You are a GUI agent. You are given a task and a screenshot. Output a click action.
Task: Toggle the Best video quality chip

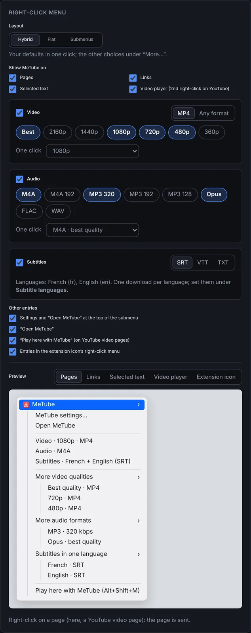click(28, 132)
